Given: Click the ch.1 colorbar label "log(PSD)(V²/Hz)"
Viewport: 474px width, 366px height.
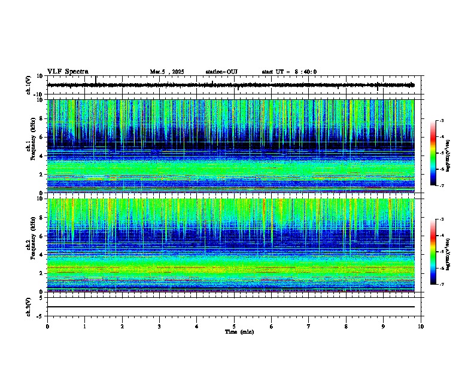Looking at the screenshot, I should tap(448, 156).
